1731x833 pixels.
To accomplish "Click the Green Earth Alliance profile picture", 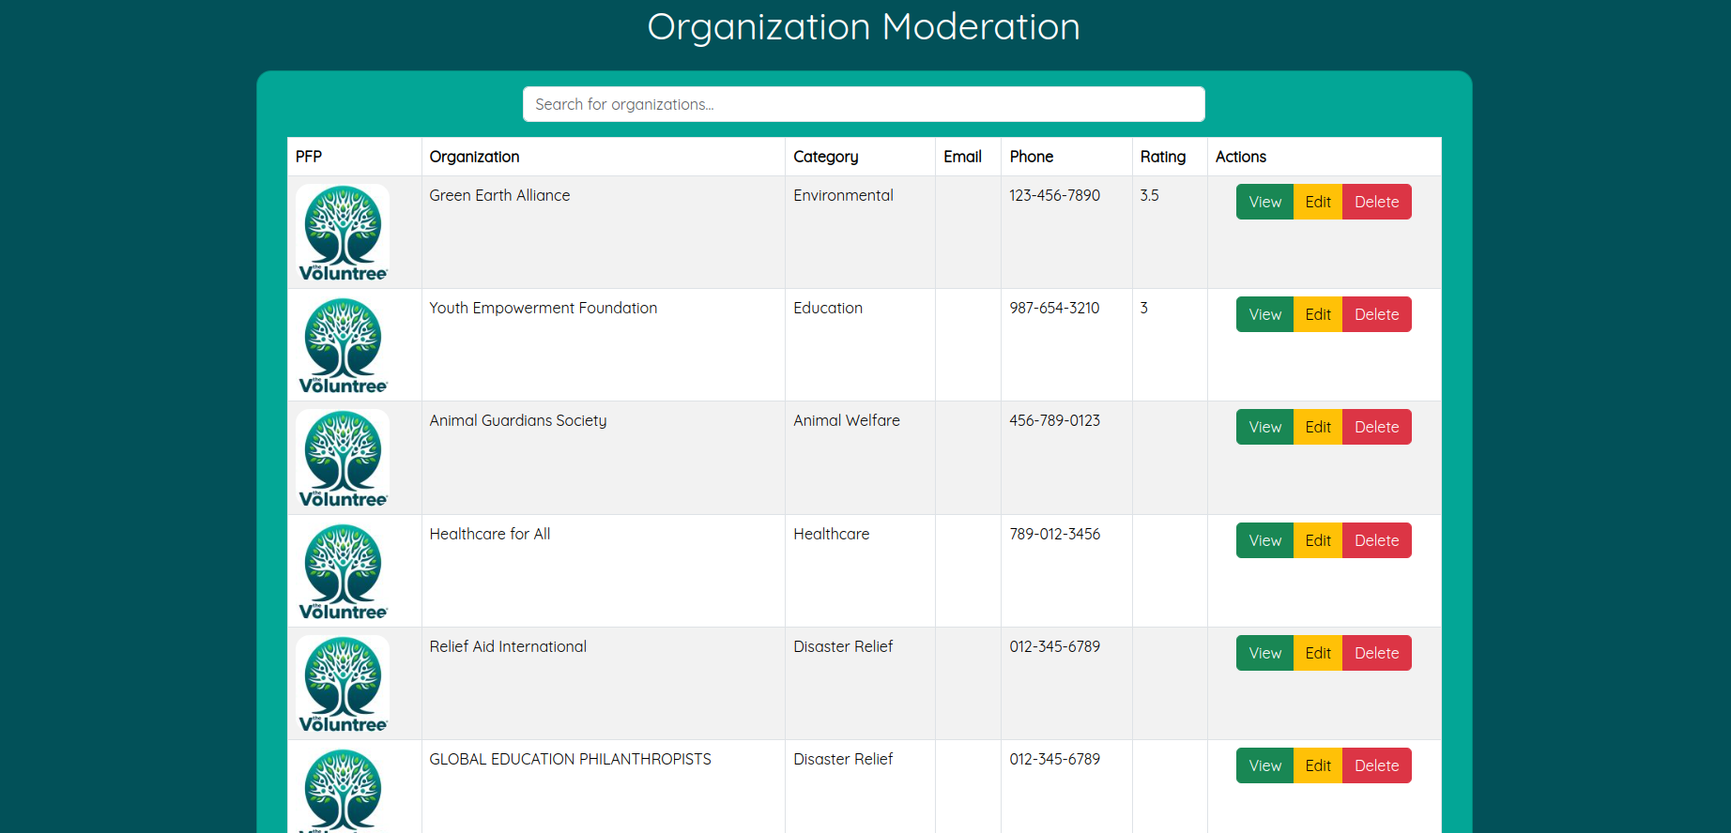I will (343, 233).
